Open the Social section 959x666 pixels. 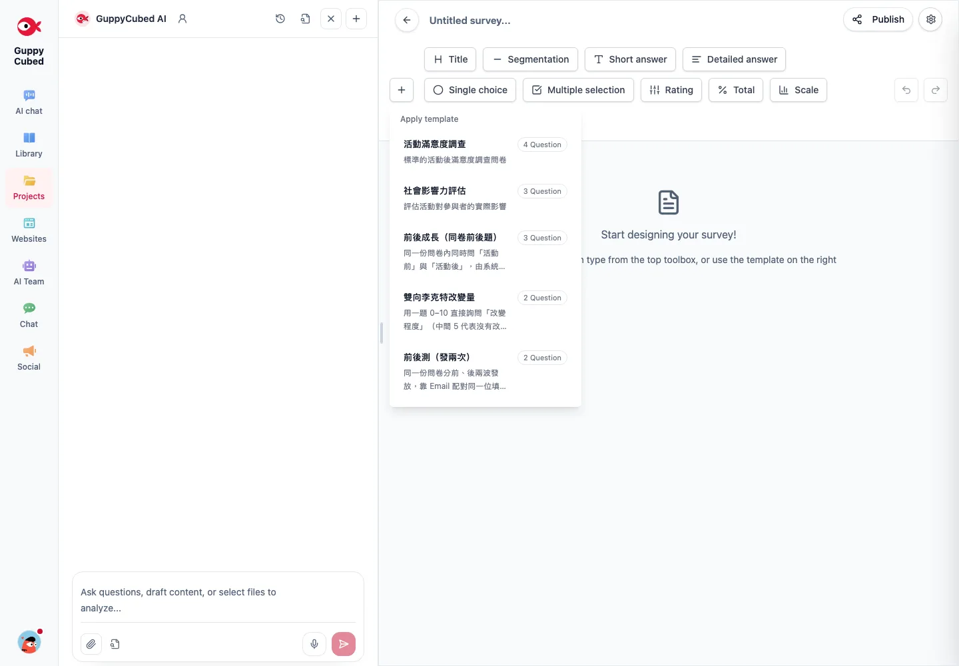[29, 358]
